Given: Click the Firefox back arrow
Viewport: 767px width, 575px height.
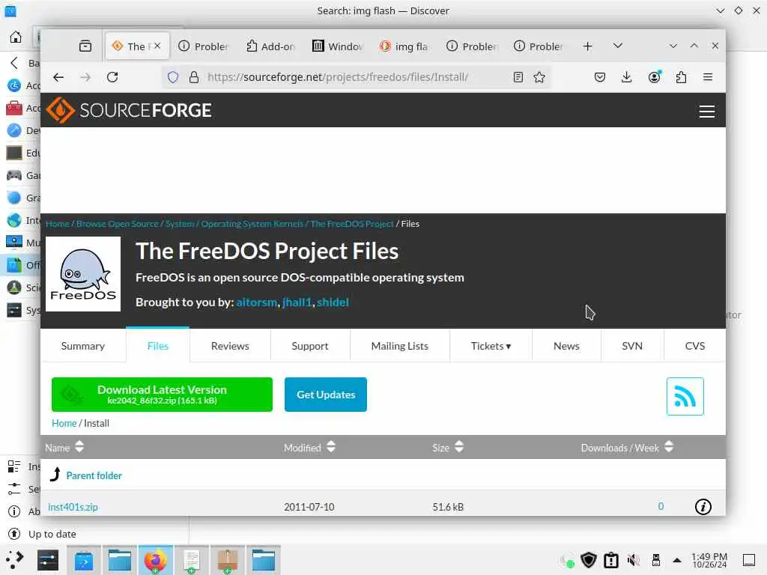Looking at the screenshot, I should [x=58, y=77].
